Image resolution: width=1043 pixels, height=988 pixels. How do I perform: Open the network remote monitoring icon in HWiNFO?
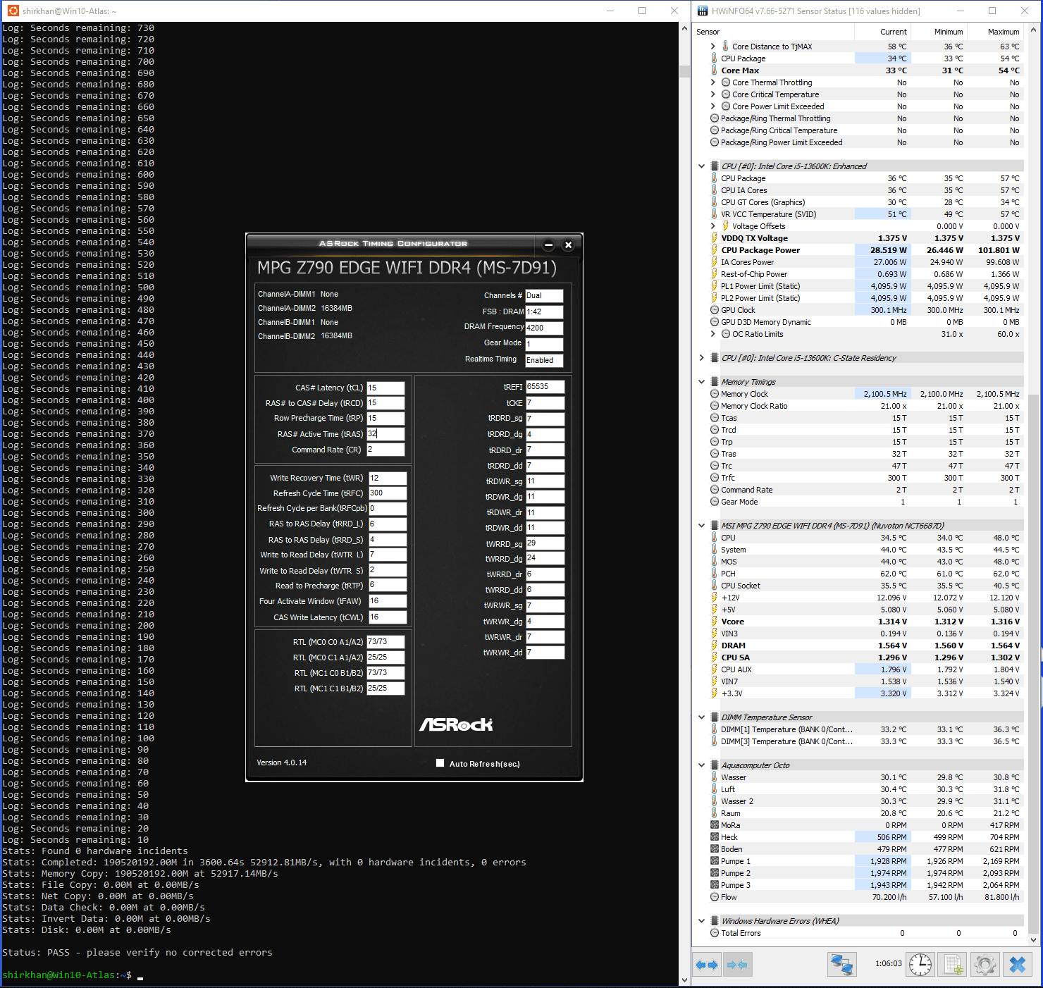coord(842,964)
